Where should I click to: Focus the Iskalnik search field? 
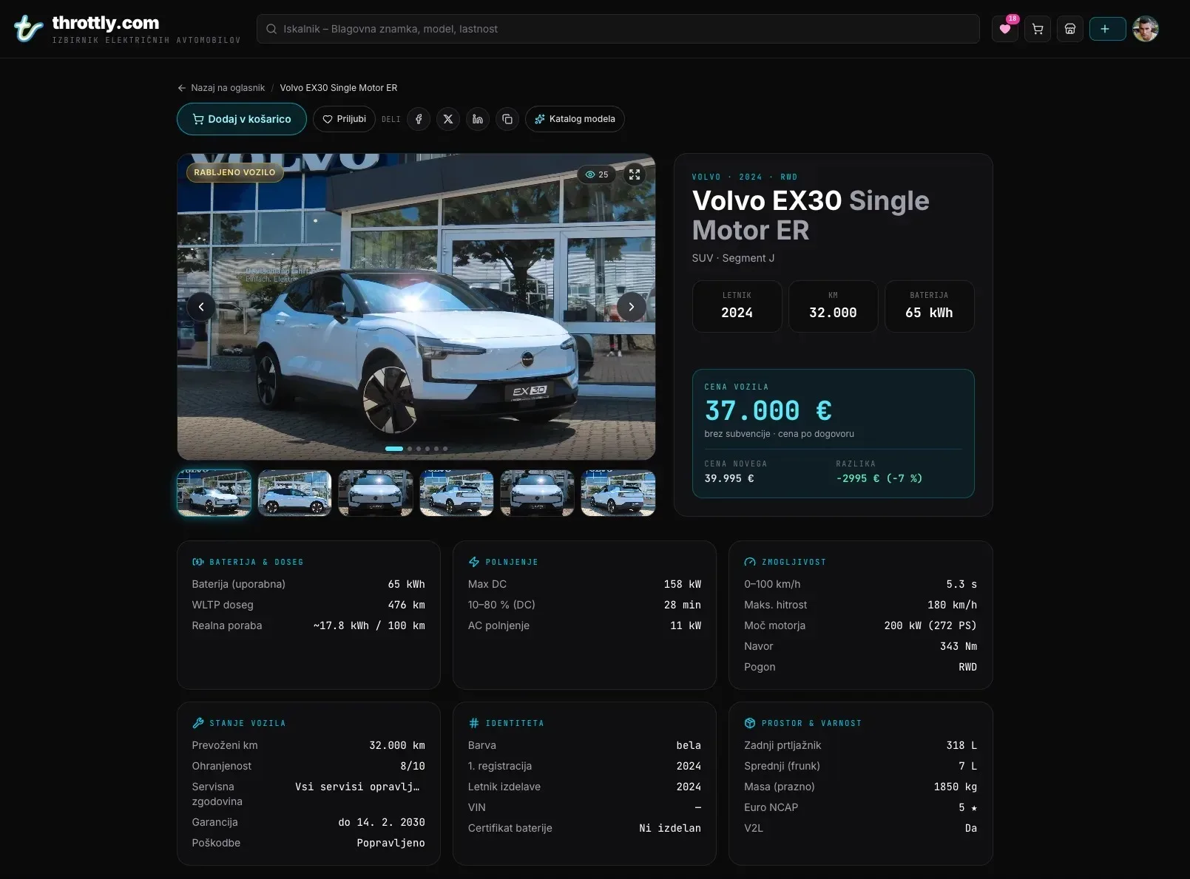tap(618, 29)
